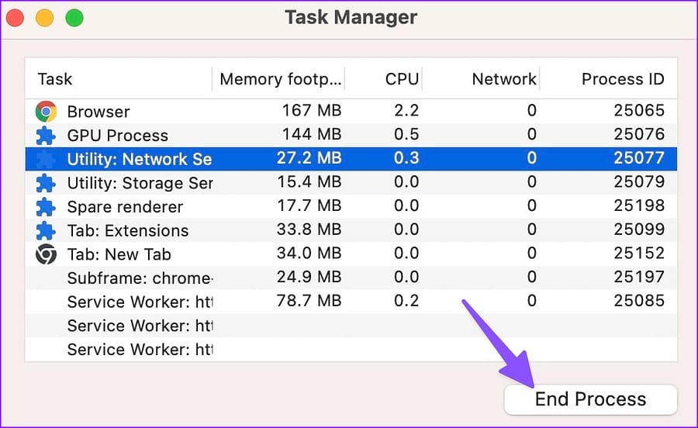This screenshot has height=428, width=698.
Task: Click the dark Chrome icon beside Tab: New Tab
Action: coord(46,254)
